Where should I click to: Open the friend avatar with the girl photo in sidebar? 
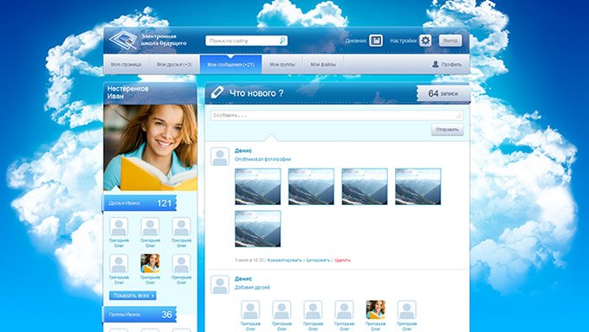click(x=150, y=264)
